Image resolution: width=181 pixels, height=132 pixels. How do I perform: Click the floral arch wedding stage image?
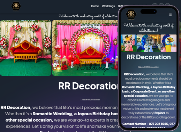(85, 48)
